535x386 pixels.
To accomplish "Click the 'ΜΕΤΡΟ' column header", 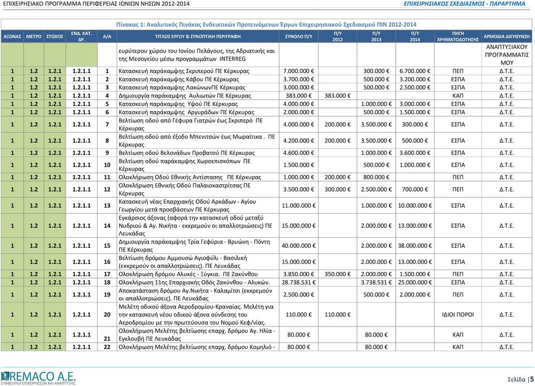I will click(33, 37).
